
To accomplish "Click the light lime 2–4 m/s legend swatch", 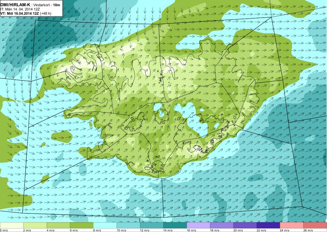I will 35,225.
